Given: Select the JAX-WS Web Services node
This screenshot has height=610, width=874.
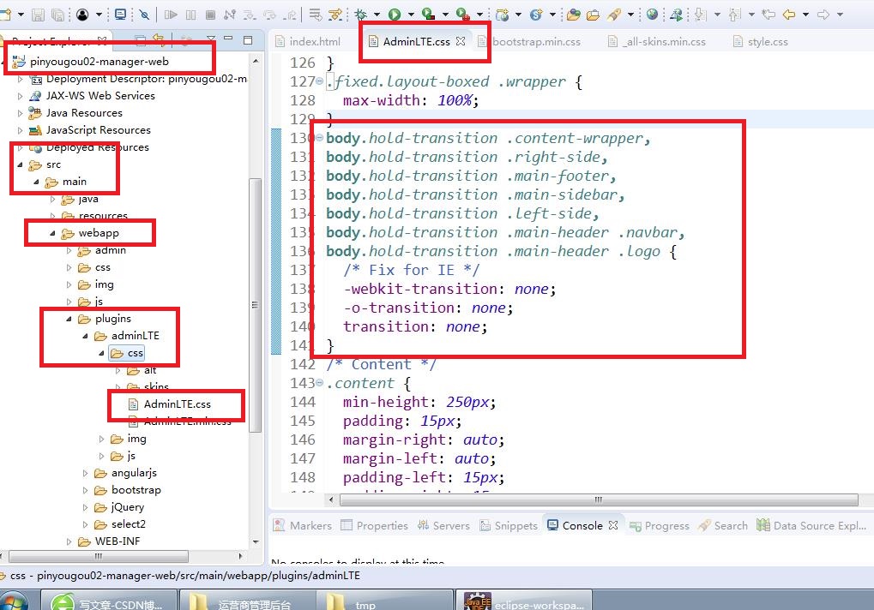Looking at the screenshot, I should click(x=93, y=96).
